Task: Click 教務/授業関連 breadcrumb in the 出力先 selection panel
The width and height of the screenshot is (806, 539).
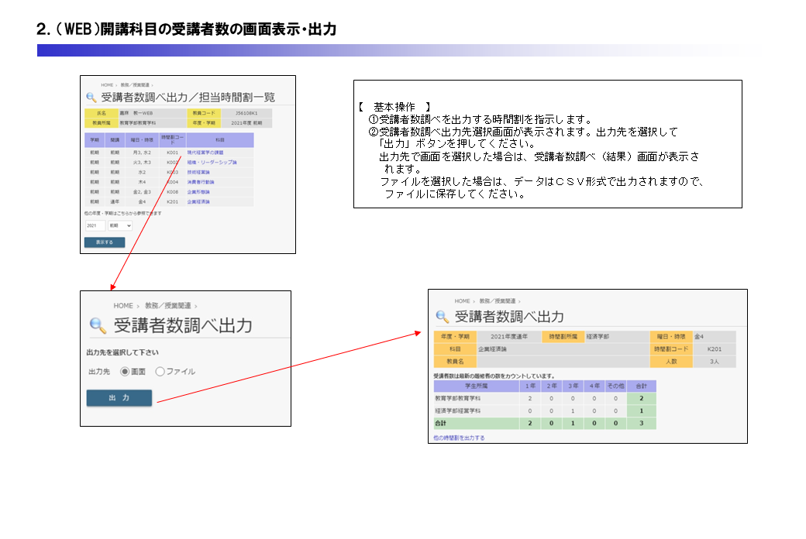Action: click(168, 305)
